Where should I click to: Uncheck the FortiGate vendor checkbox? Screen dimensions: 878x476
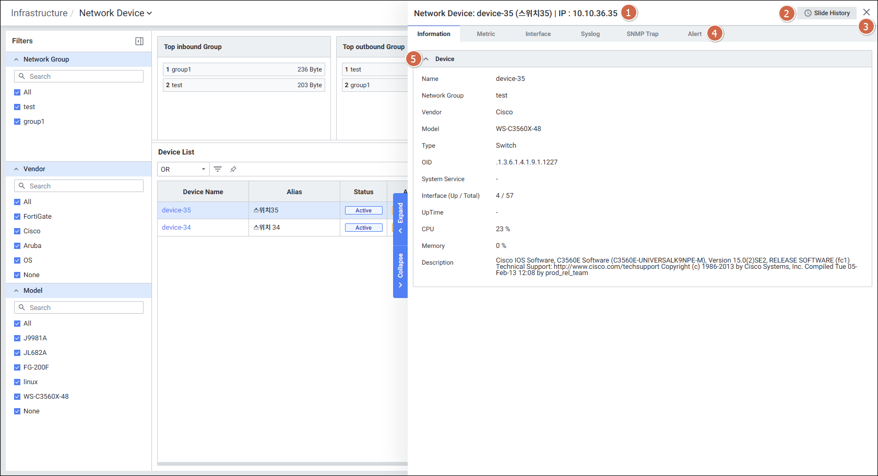17,217
